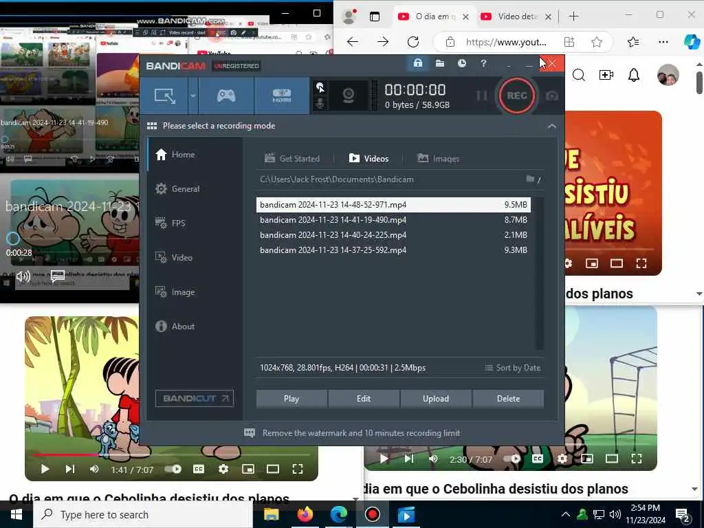Toggle webcam overlay icon in Bandicam
The width and height of the screenshot is (704, 528).
click(x=349, y=96)
